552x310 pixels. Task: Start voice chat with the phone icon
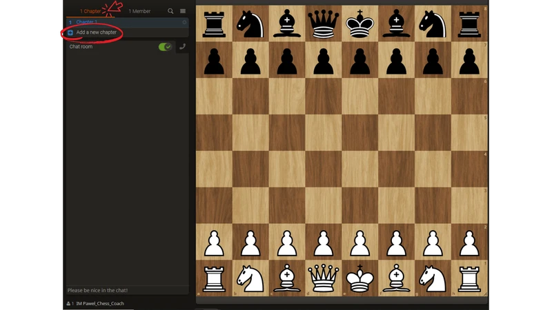pyautogui.click(x=182, y=47)
